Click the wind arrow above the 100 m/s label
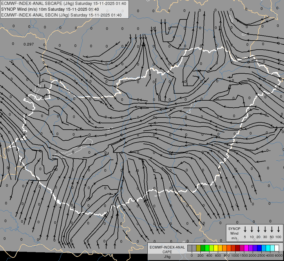This screenshot has height=261, width=284. click(278, 229)
